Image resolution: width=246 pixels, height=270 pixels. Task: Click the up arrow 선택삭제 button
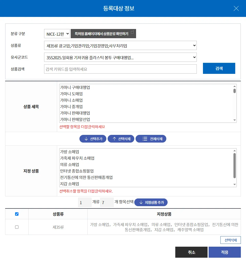pyautogui.click(x=121, y=139)
